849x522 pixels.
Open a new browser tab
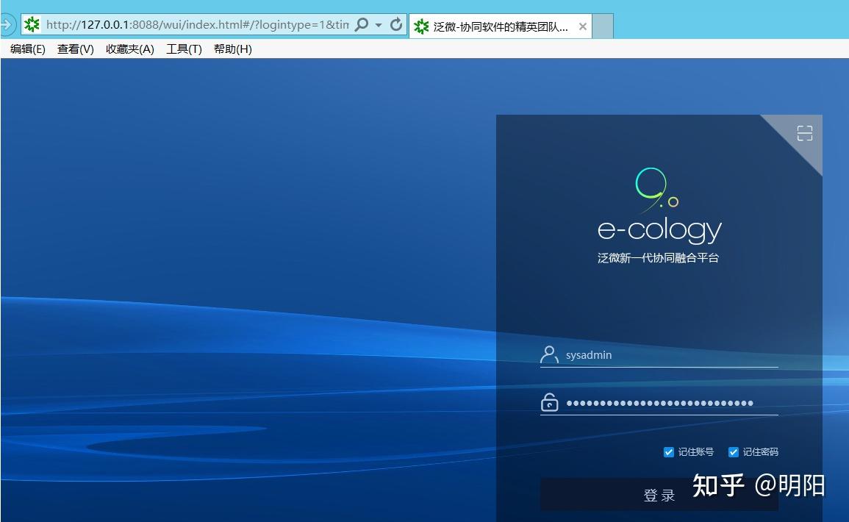click(601, 24)
